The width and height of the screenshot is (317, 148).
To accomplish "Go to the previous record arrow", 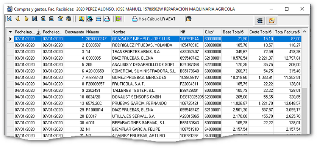I will point(17,19).
